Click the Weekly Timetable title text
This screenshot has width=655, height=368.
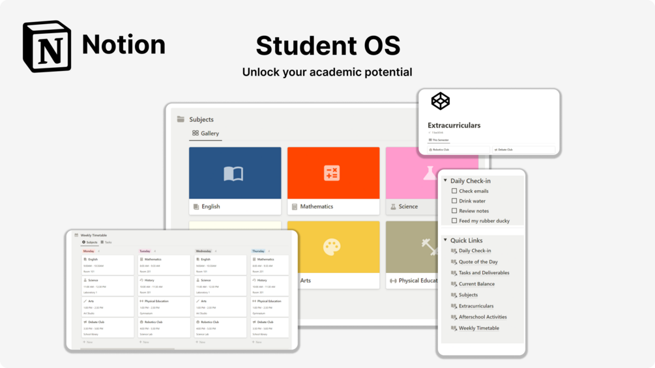94,235
